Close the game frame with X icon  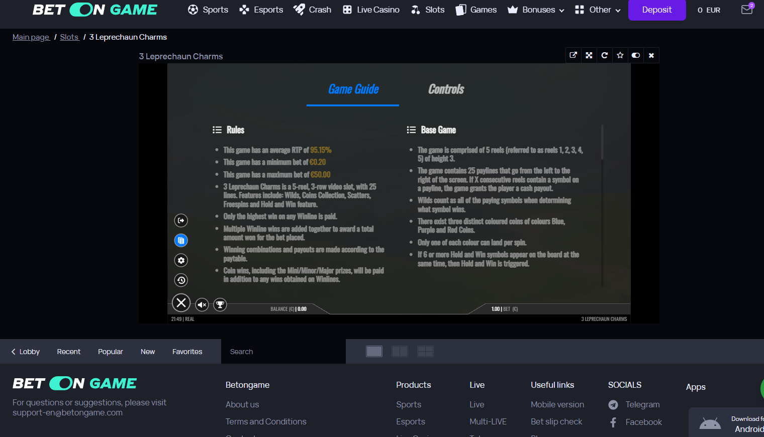651,55
